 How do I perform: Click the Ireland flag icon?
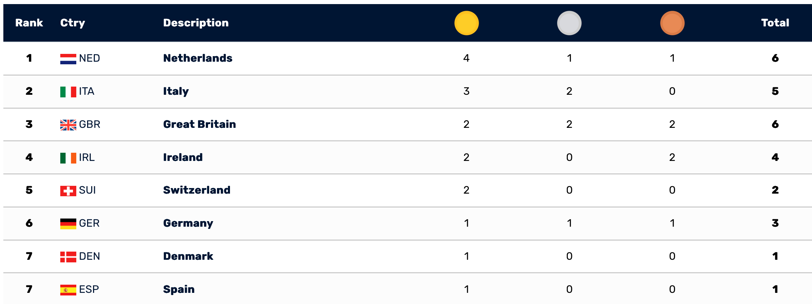click(68, 158)
